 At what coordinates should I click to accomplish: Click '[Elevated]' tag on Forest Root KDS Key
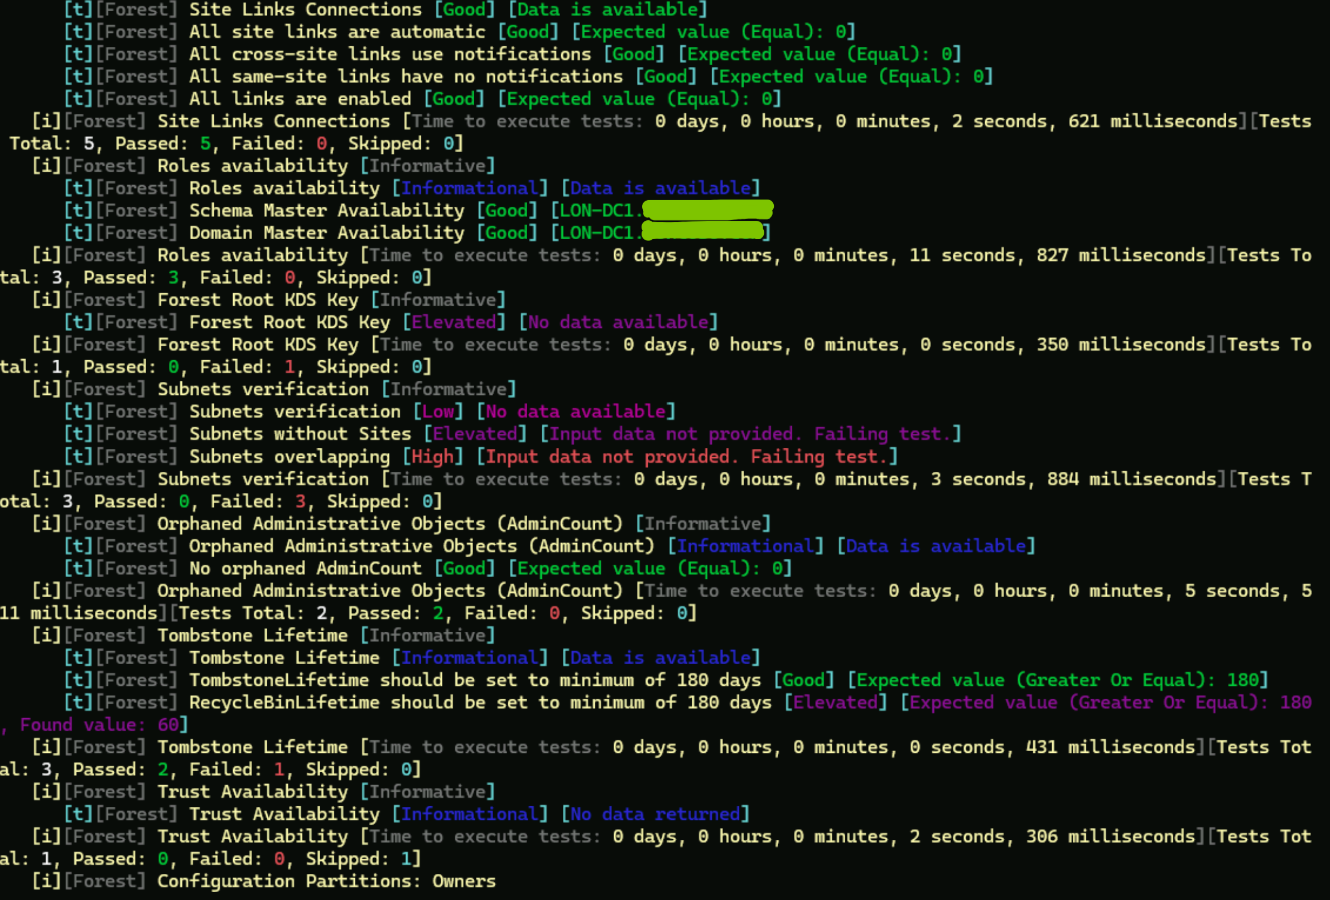[454, 322]
